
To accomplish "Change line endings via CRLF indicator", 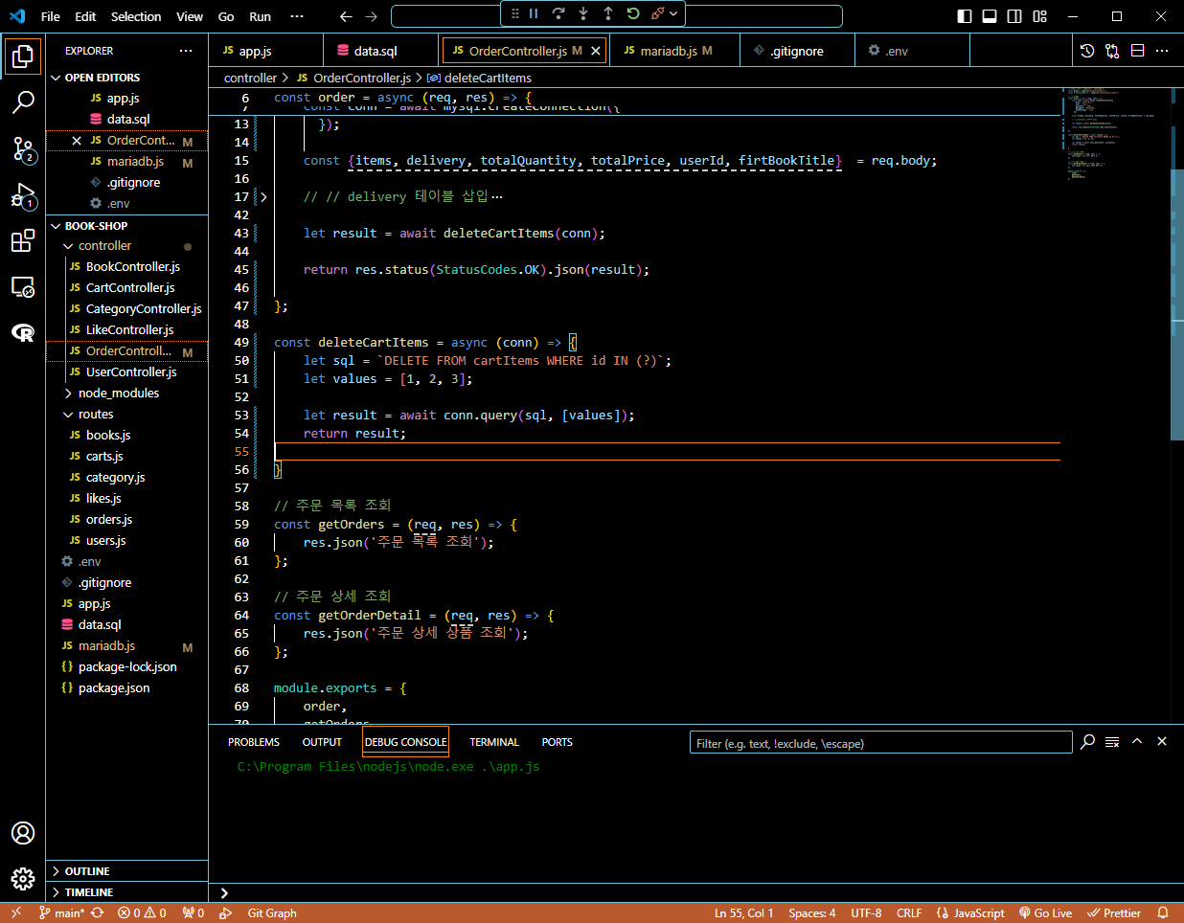I will pyautogui.click(x=909, y=912).
